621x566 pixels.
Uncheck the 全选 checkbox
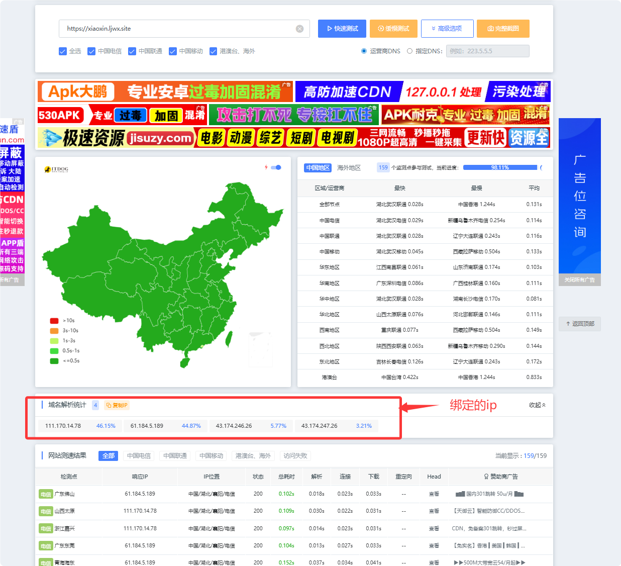pyautogui.click(x=63, y=51)
